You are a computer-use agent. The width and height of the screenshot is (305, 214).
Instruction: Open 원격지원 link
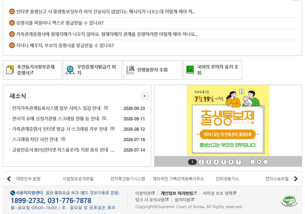tap(184, 200)
